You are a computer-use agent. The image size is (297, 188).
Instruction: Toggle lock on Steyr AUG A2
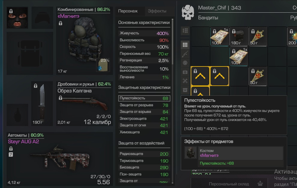click(11, 148)
